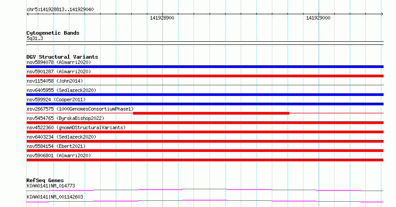Click the right arrow end of the ruler
Viewport: 396px width, 207px height.
pos(382,14)
